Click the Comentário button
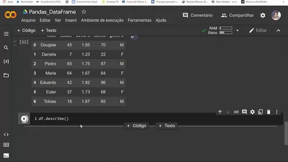288x162 pixels. pos(198,15)
